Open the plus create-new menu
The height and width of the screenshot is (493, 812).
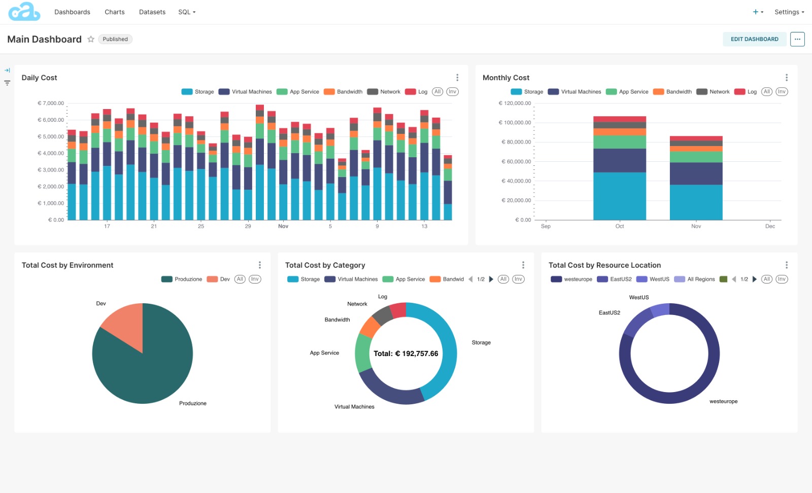(x=758, y=12)
